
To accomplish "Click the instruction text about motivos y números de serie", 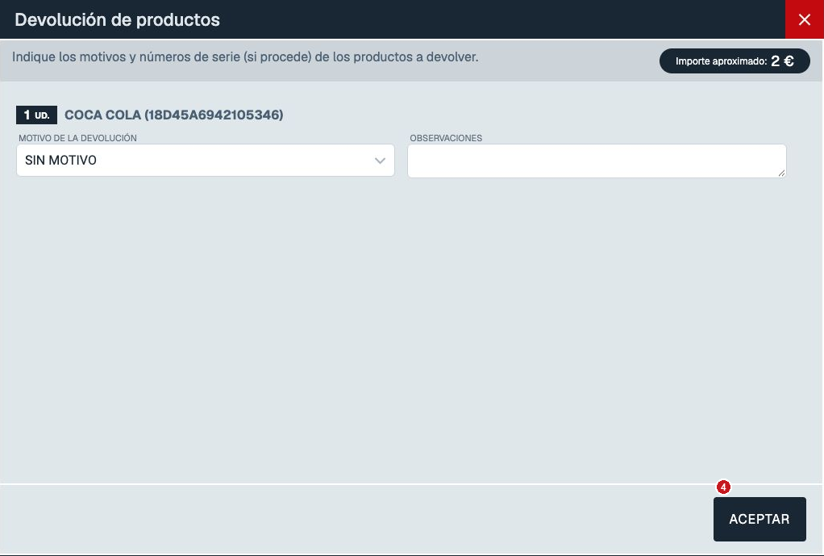I will 245,56.
